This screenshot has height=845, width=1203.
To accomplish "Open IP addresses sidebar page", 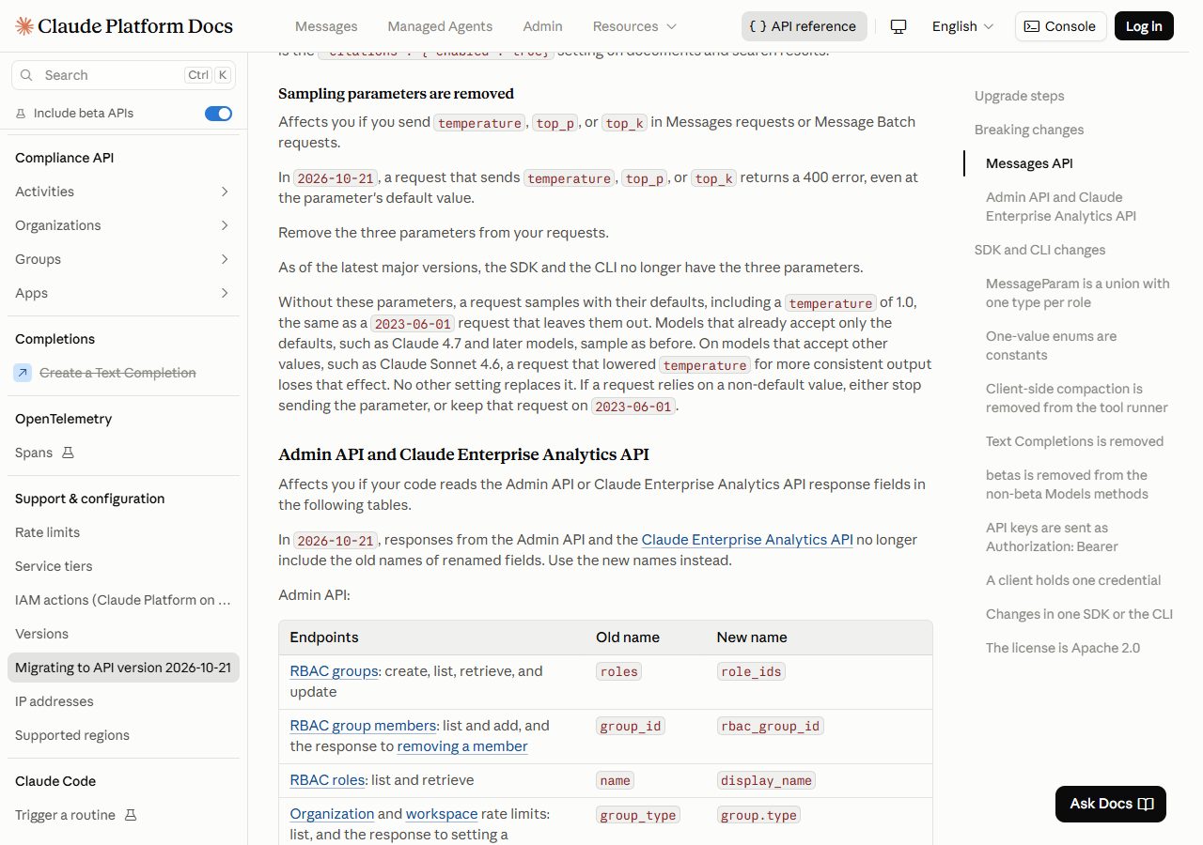I will [123, 701].
